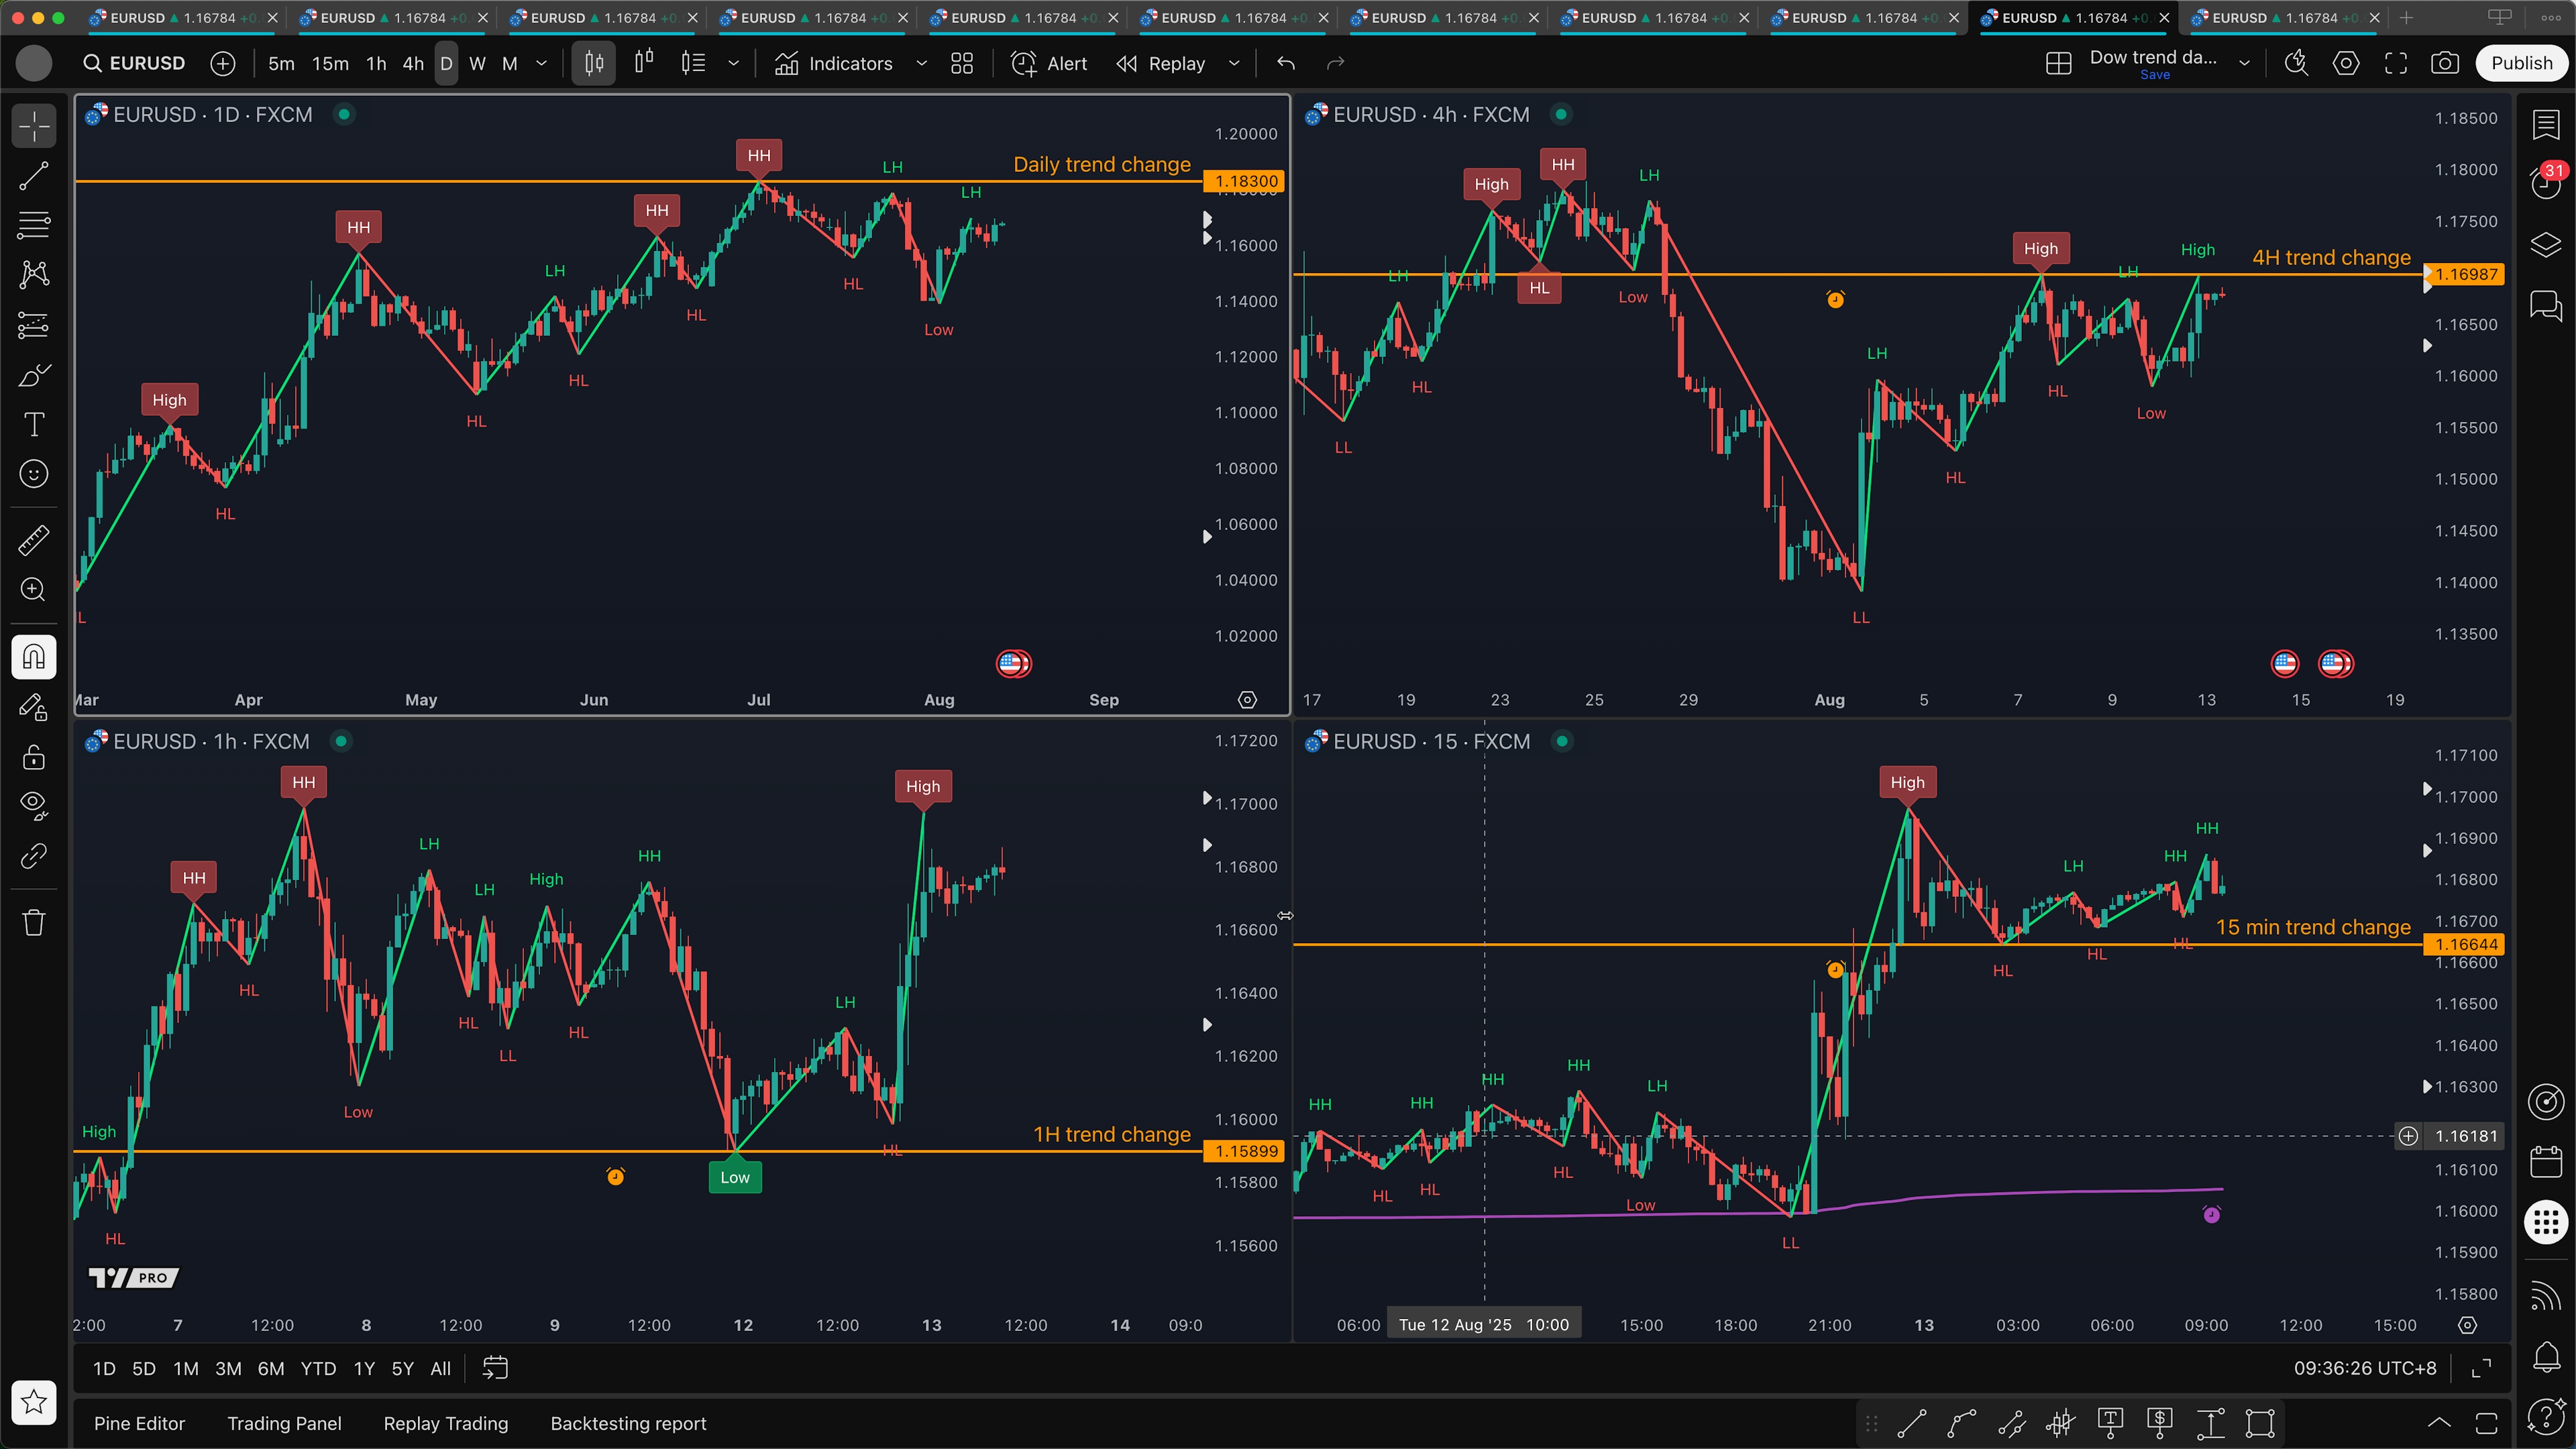Open the Dow trend layout name dropdown
The image size is (2576, 1449).
coord(2244,64)
